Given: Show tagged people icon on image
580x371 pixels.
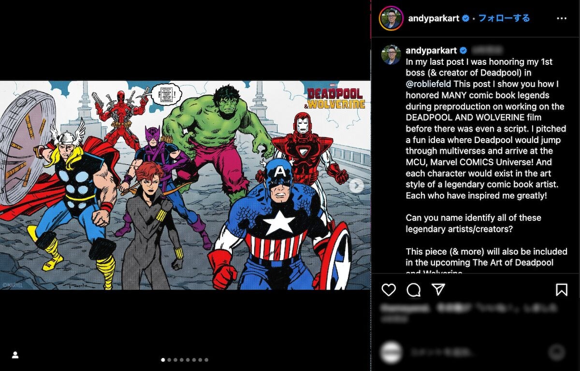Looking at the screenshot, I should 15,355.
